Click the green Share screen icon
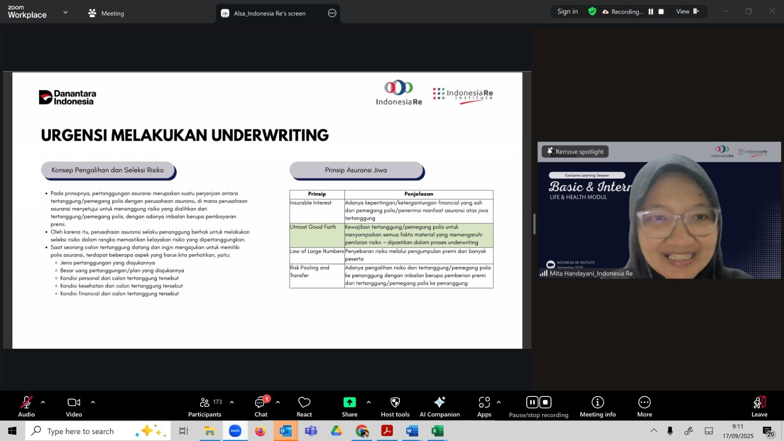784x441 pixels. [x=349, y=402]
